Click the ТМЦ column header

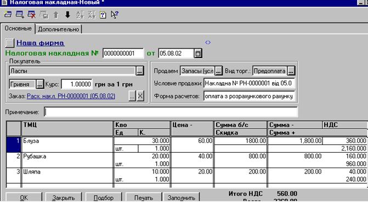click(x=67, y=129)
